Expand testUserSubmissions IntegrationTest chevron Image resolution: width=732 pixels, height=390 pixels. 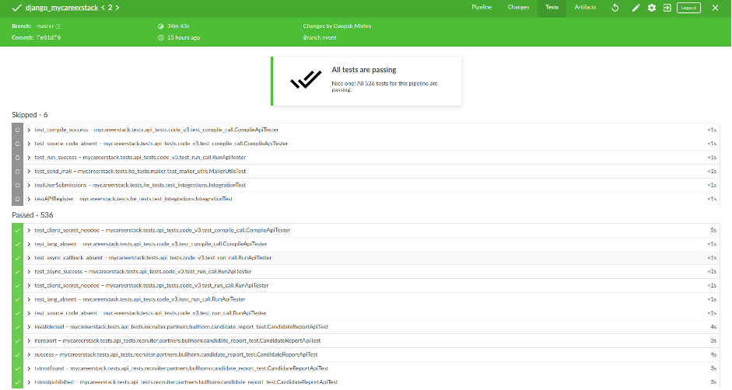point(29,185)
